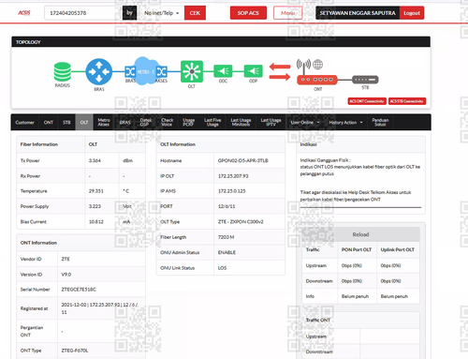The height and width of the screenshot is (359, 468).
Task: Click the Temperature value 29.351
Action: 96,191
